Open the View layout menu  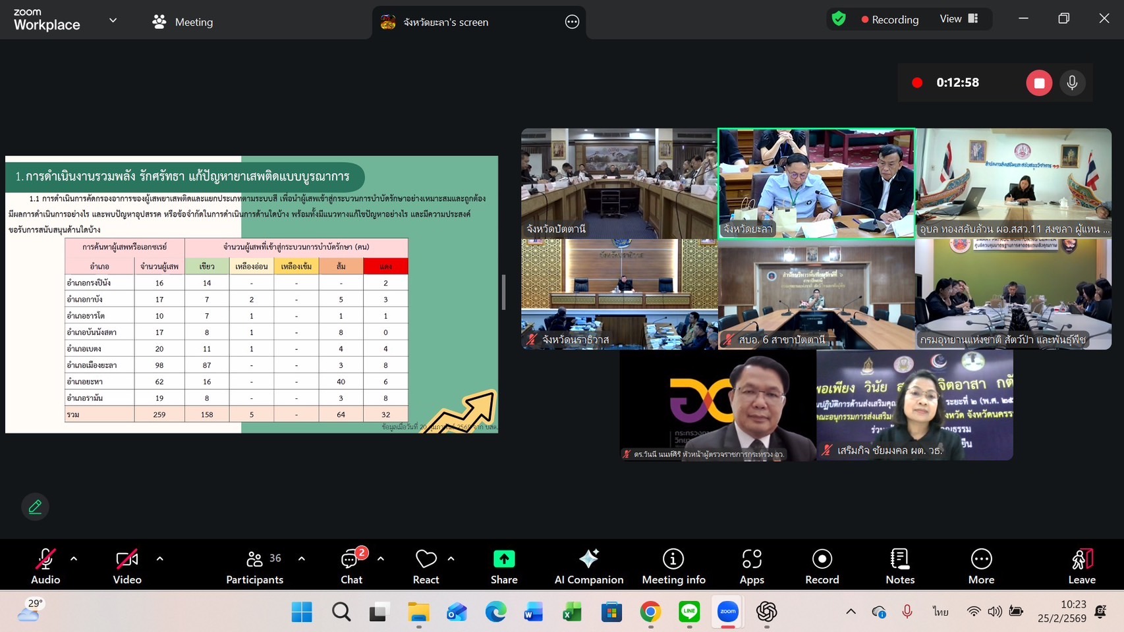coord(958,19)
